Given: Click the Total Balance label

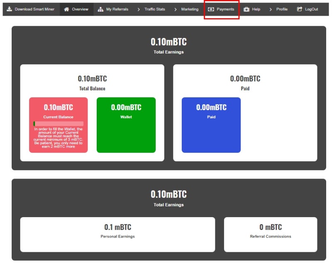Looking at the screenshot, I should [92, 89].
